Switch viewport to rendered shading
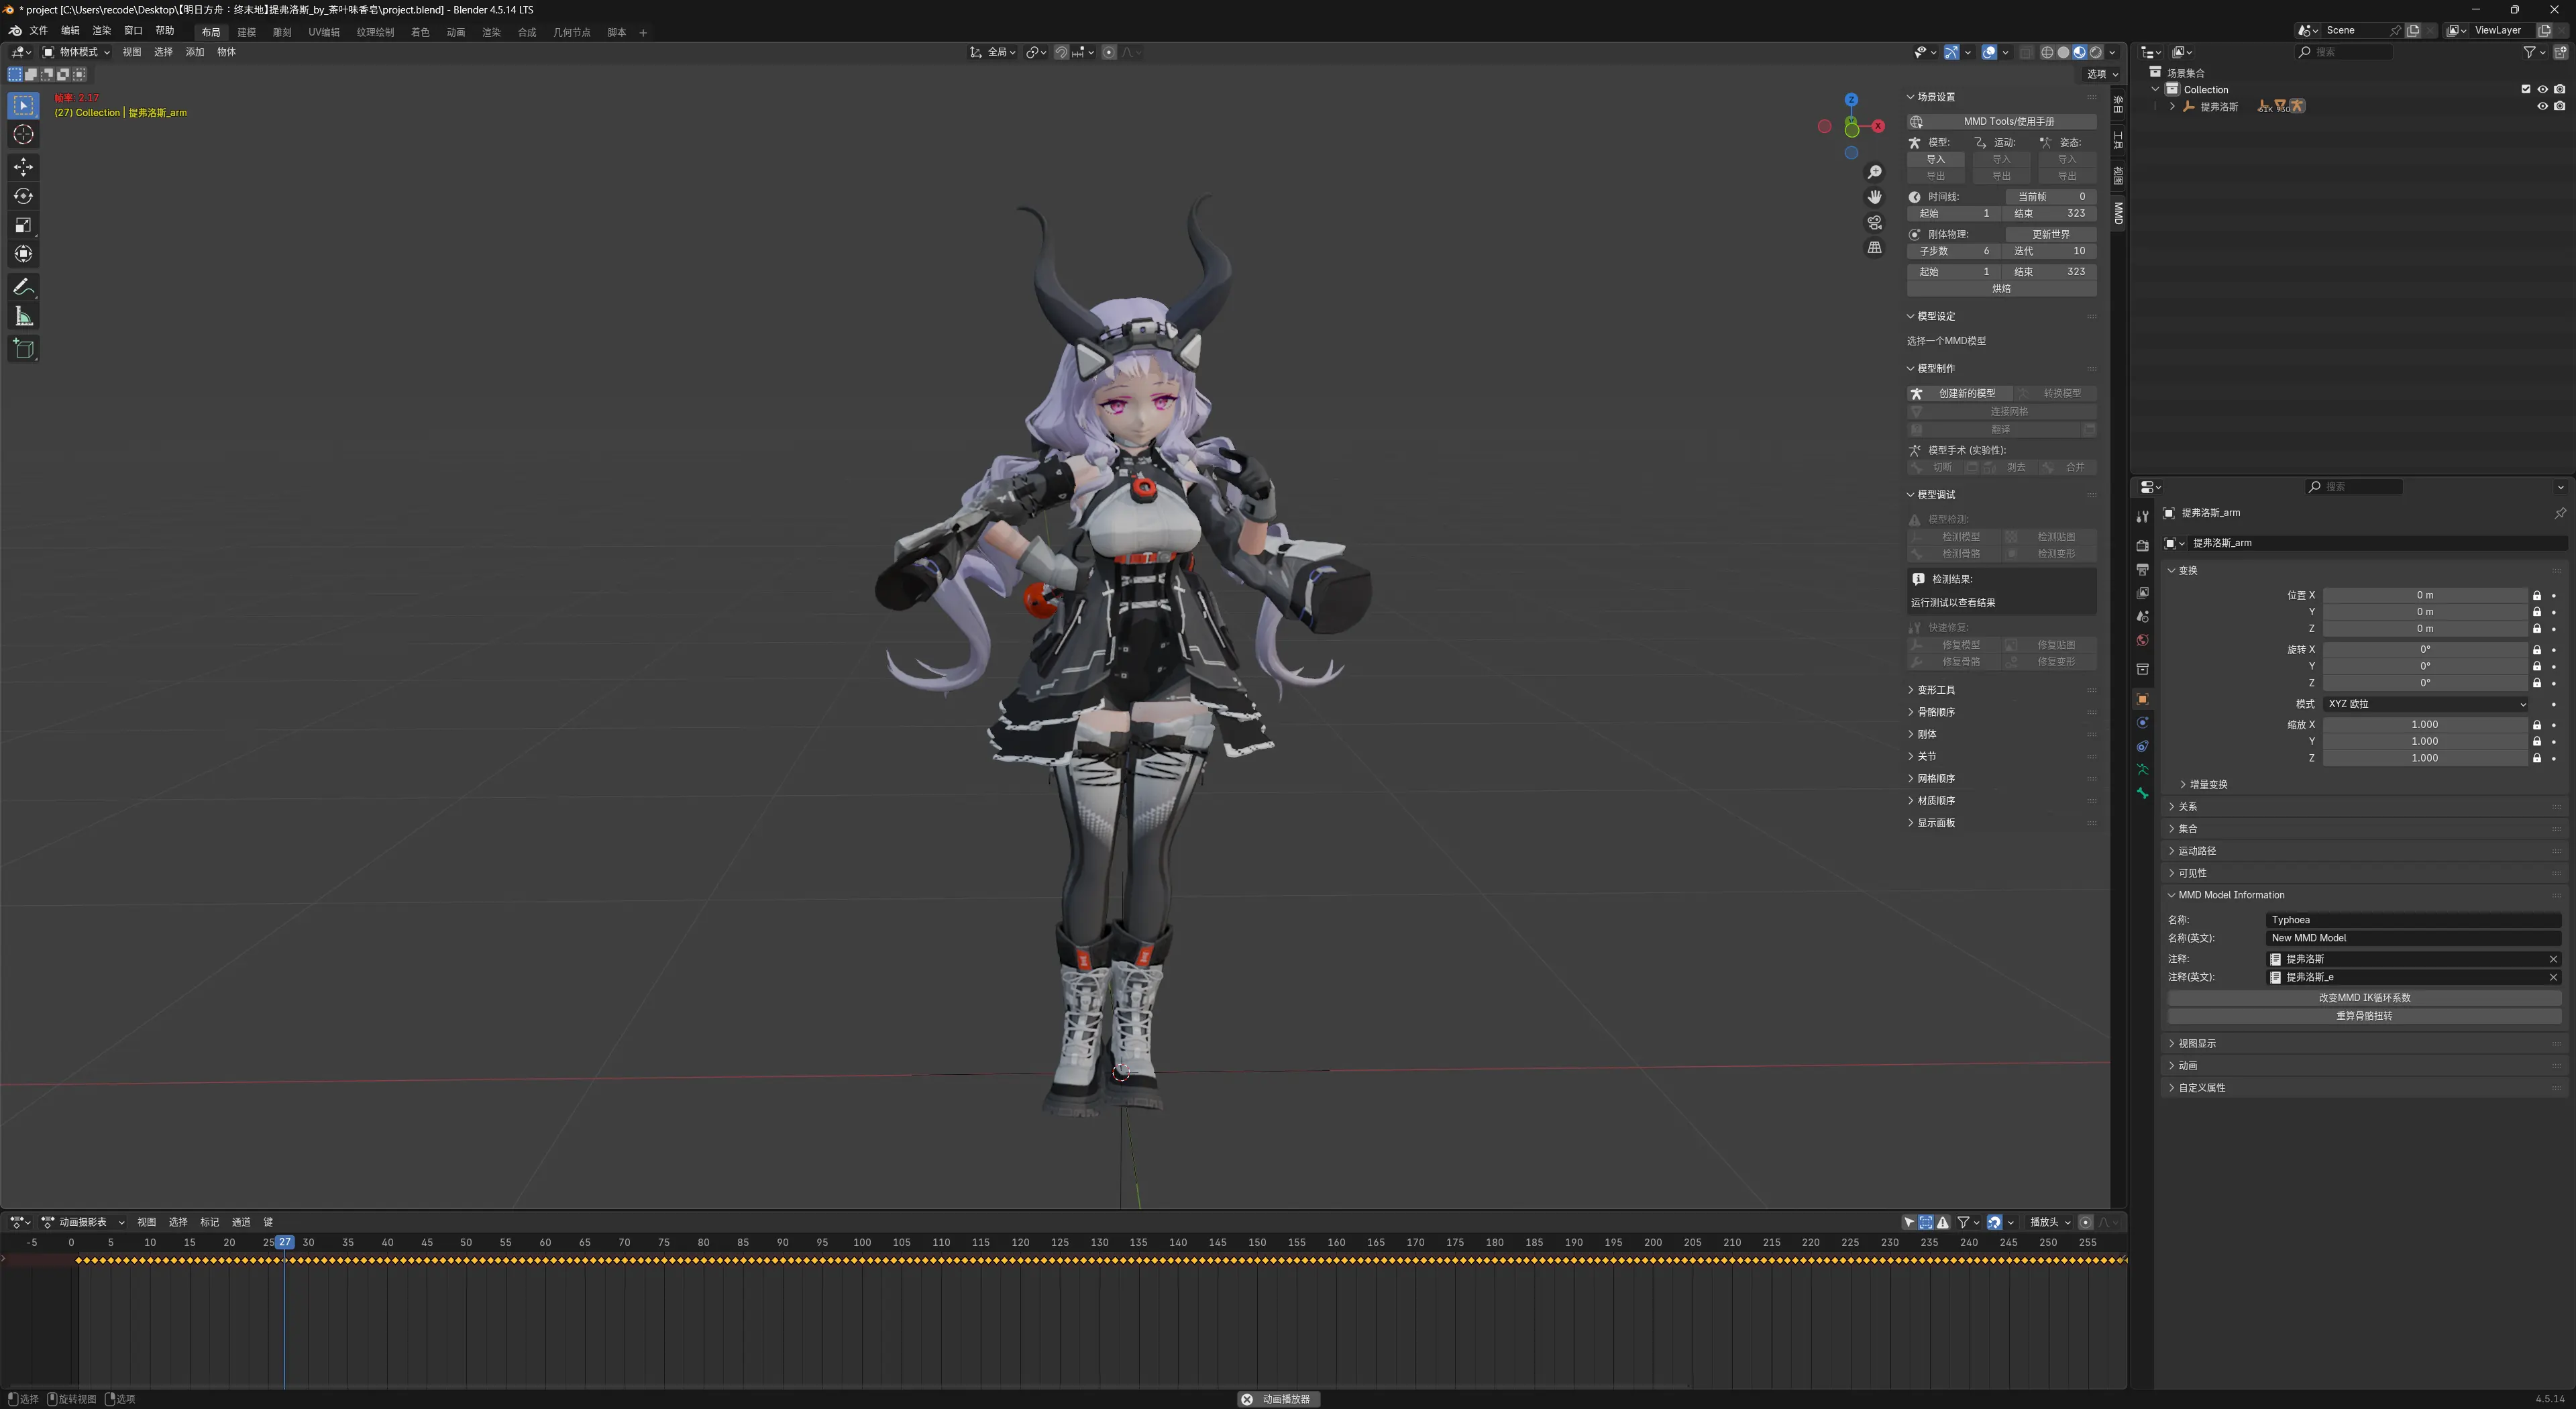This screenshot has width=2576, height=1409. pyautogui.click(x=2095, y=52)
